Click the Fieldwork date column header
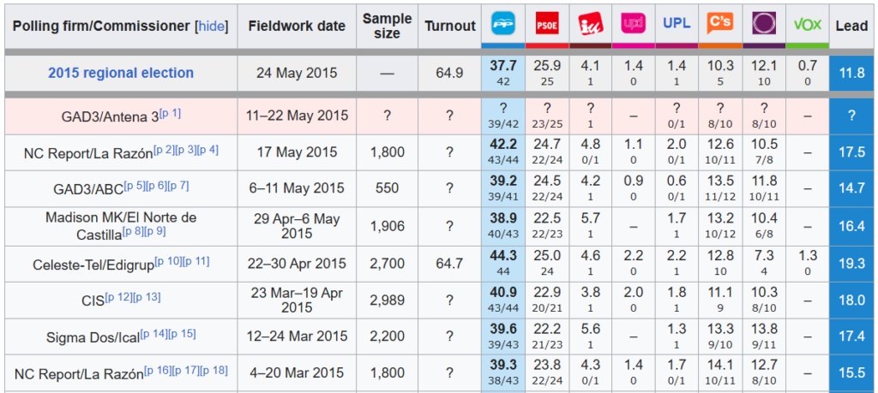 click(297, 26)
